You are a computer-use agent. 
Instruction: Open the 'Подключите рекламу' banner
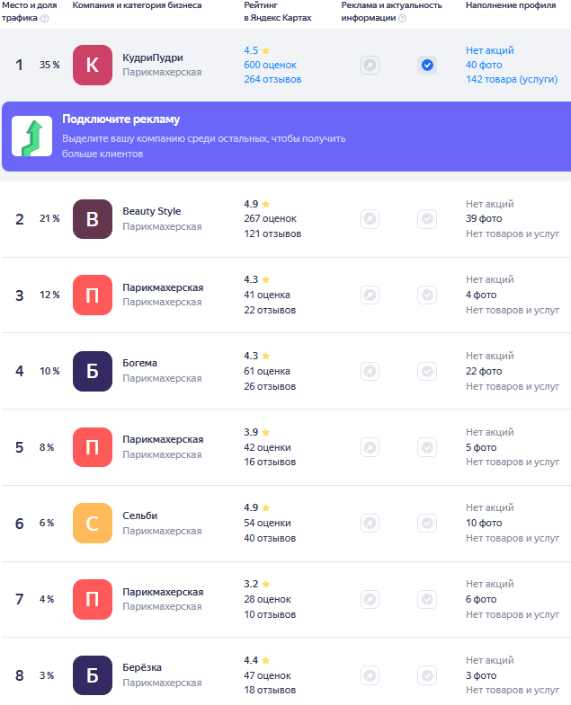click(287, 137)
